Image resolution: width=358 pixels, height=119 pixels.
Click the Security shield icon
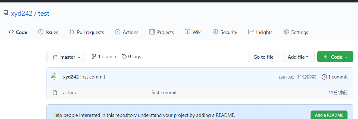coord(215,32)
